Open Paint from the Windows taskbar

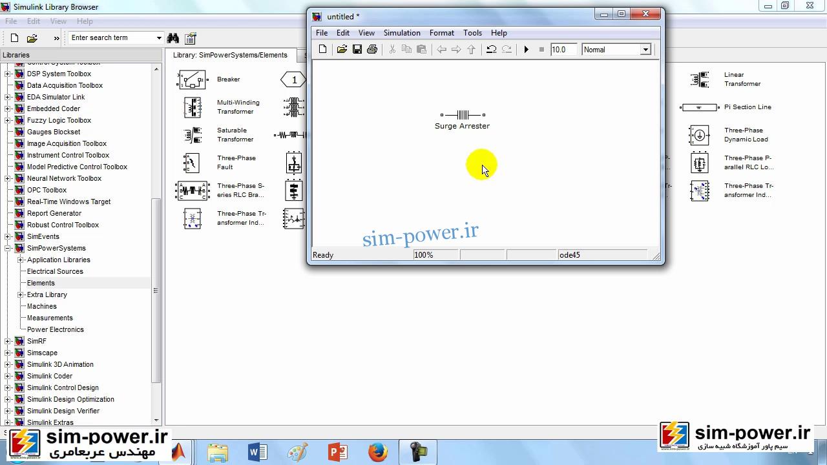(x=298, y=452)
